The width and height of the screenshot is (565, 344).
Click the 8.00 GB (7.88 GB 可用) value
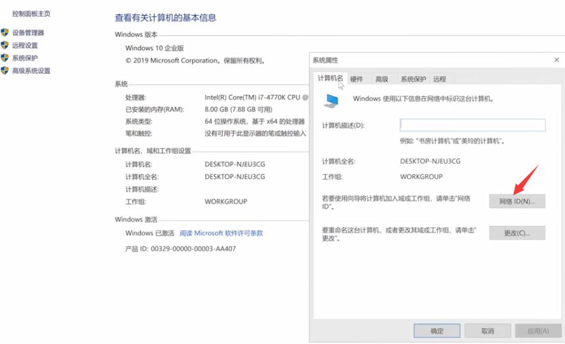[239, 109]
